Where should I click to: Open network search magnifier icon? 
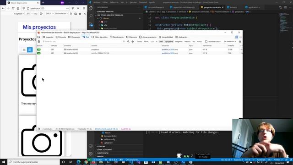point(128,42)
